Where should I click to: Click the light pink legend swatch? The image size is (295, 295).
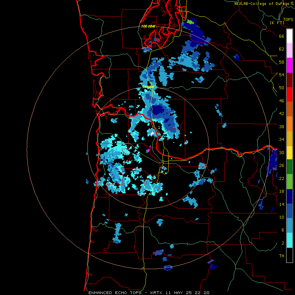point(289,50)
